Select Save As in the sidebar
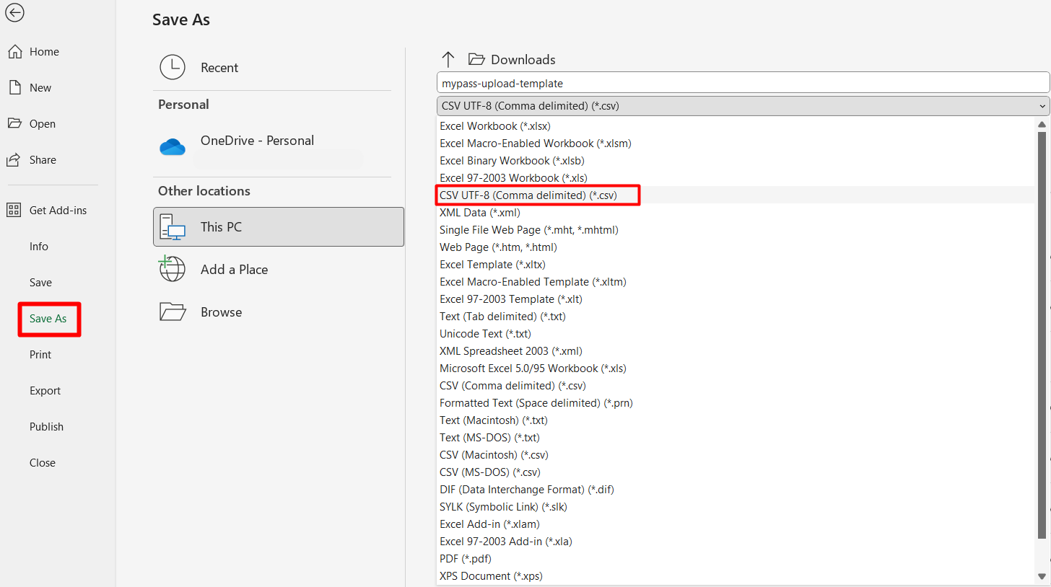The height and width of the screenshot is (587, 1051). coord(48,319)
